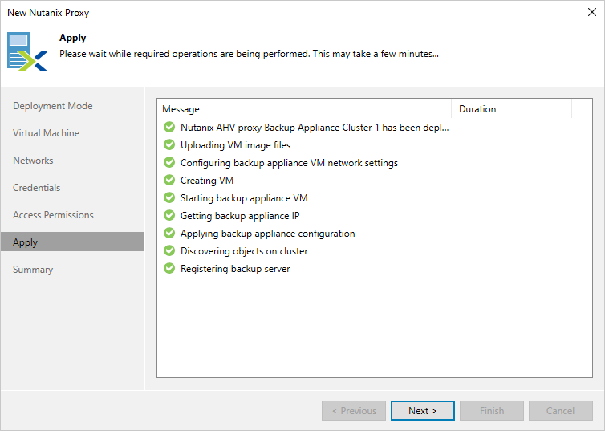Select the Configuring backup appliance VM network settings row

pos(289,163)
